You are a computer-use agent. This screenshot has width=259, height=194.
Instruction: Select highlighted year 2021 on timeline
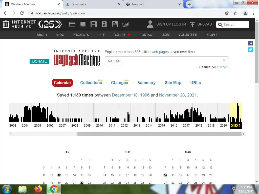[x=236, y=126]
